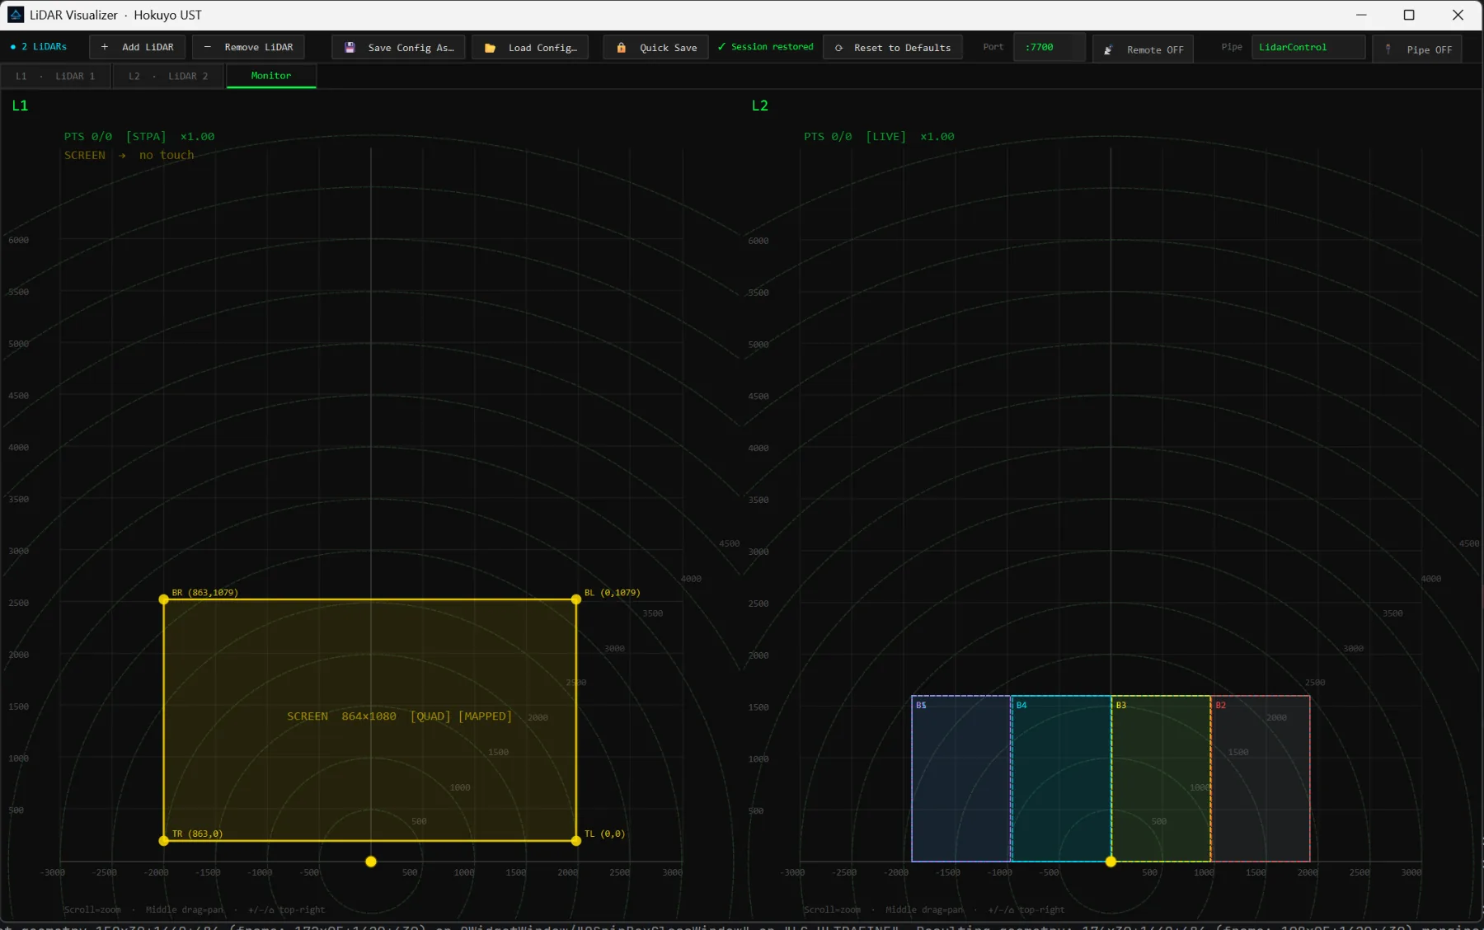The height and width of the screenshot is (930, 1484).
Task: Click the lock Quick Save icon
Action: click(x=621, y=48)
